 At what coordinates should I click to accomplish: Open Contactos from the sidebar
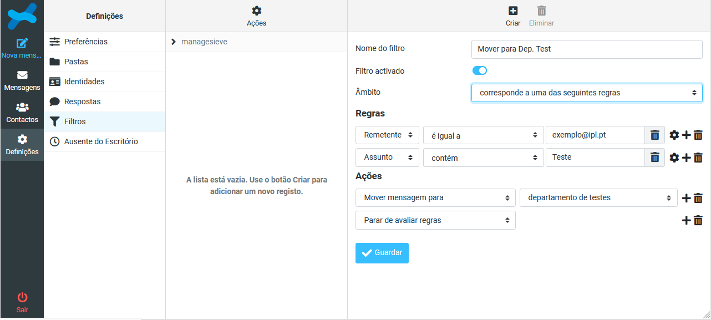(22, 113)
